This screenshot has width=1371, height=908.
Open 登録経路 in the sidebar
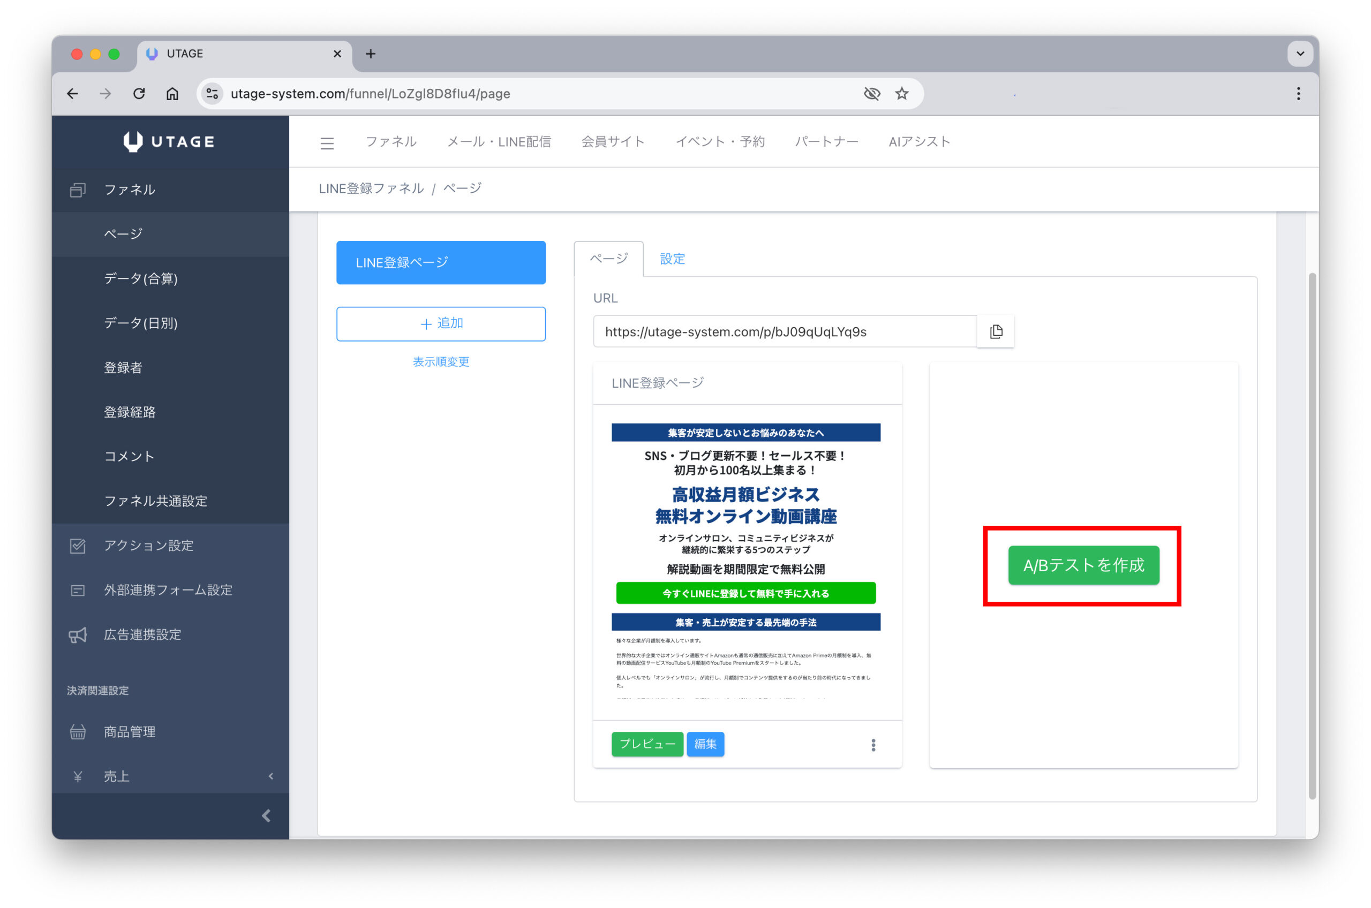click(170, 412)
